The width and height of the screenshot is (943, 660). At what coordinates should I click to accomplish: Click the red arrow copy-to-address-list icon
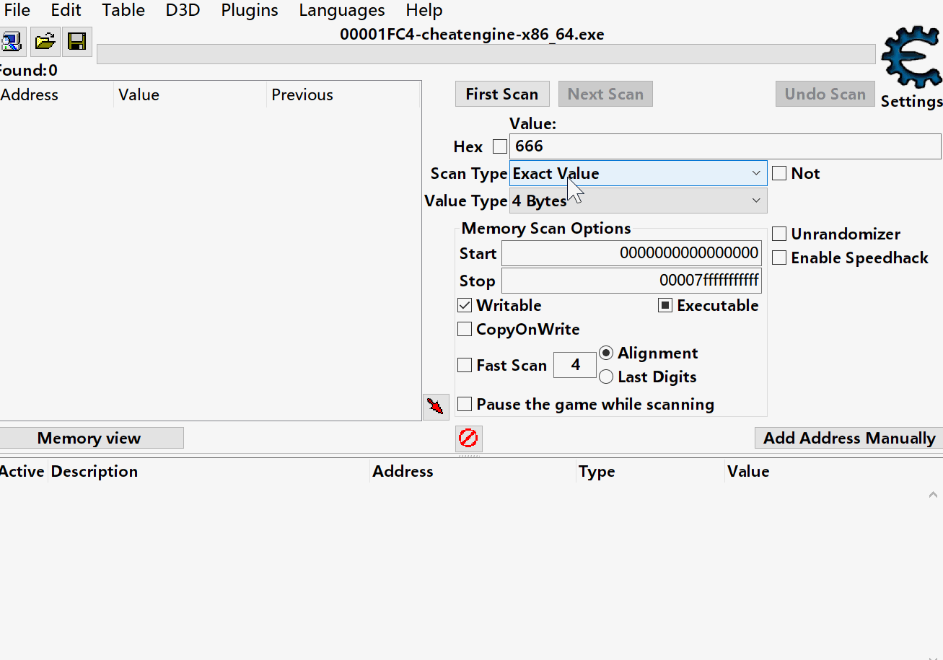(436, 407)
